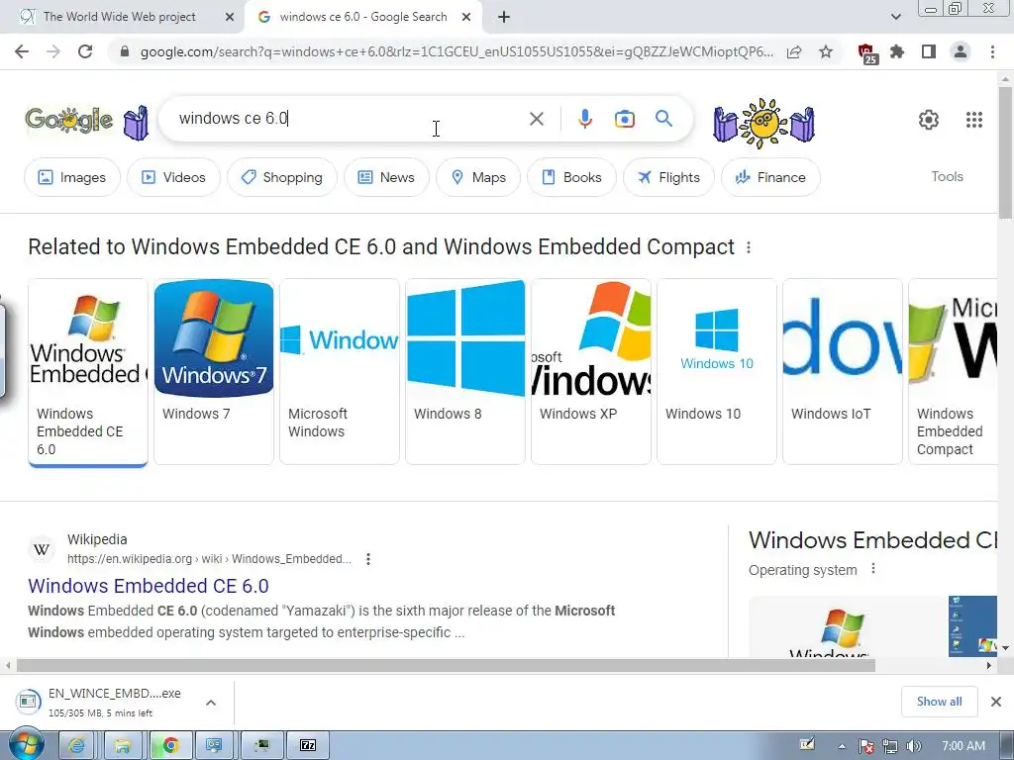Viewport: 1014px width, 760px height.
Task: Select the Windows 10 card
Action: coord(717,372)
